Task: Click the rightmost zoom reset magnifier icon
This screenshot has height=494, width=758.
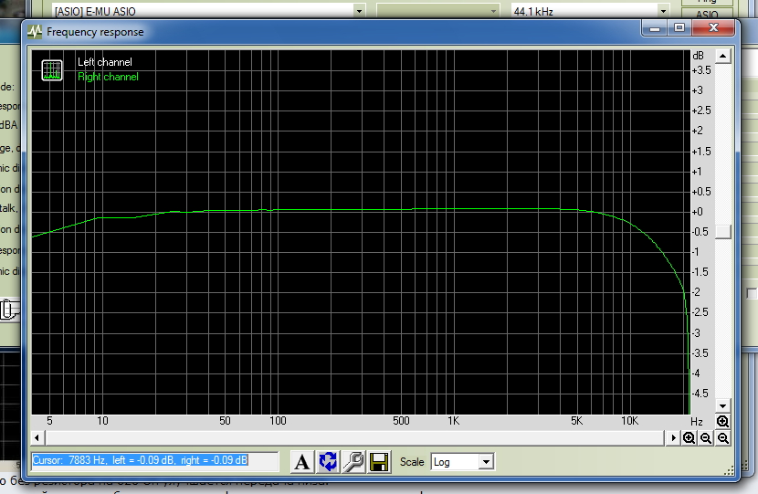Action: [x=722, y=438]
